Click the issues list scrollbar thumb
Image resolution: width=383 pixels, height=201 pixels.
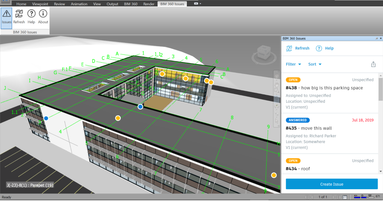tap(381, 89)
